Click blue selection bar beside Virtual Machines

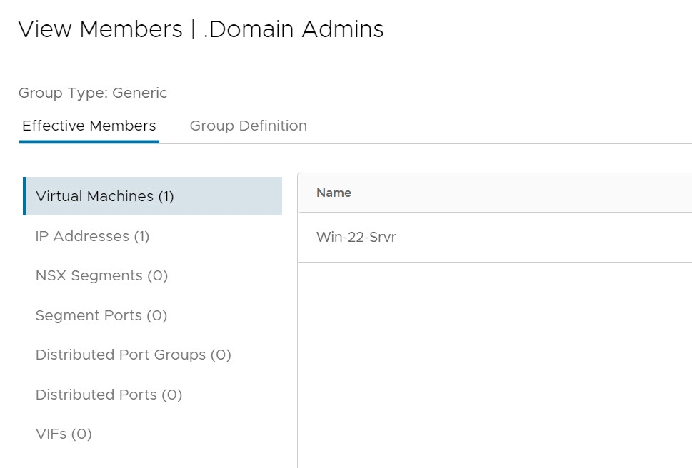[24, 196]
